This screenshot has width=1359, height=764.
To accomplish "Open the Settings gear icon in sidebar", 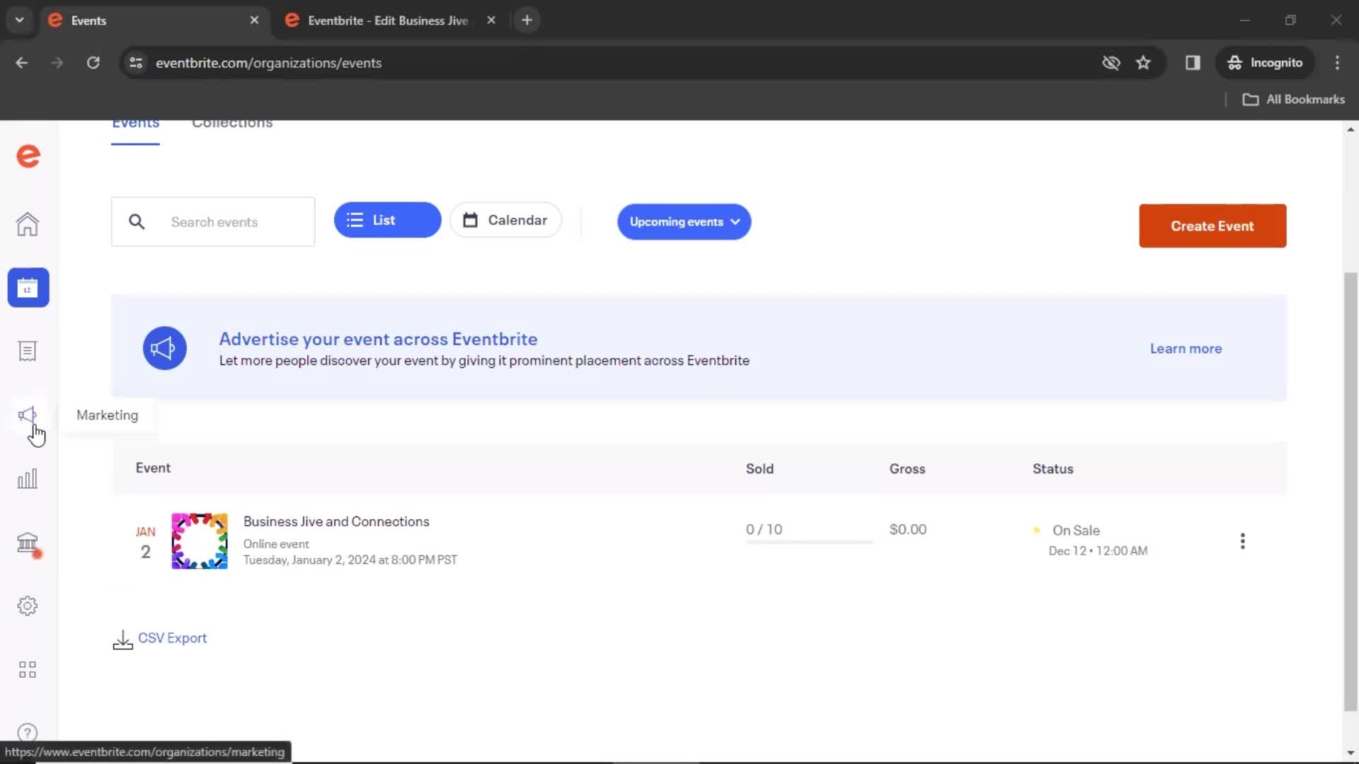I will [x=27, y=606].
